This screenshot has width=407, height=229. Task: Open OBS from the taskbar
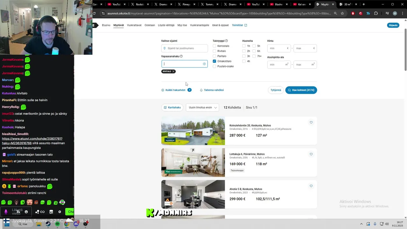coord(85,224)
